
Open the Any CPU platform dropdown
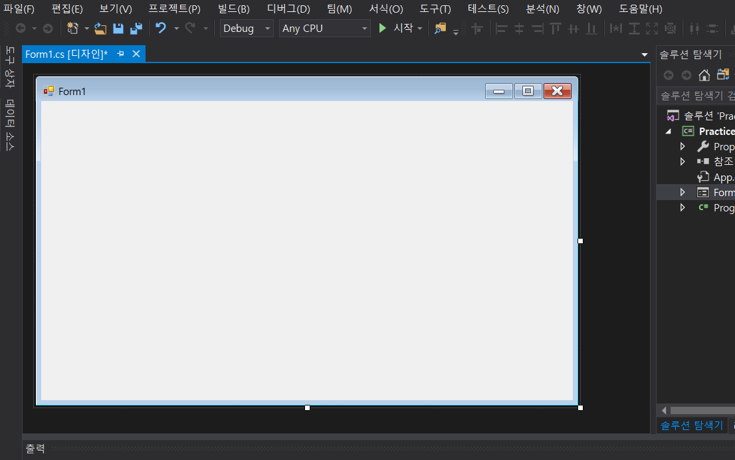[x=324, y=28]
